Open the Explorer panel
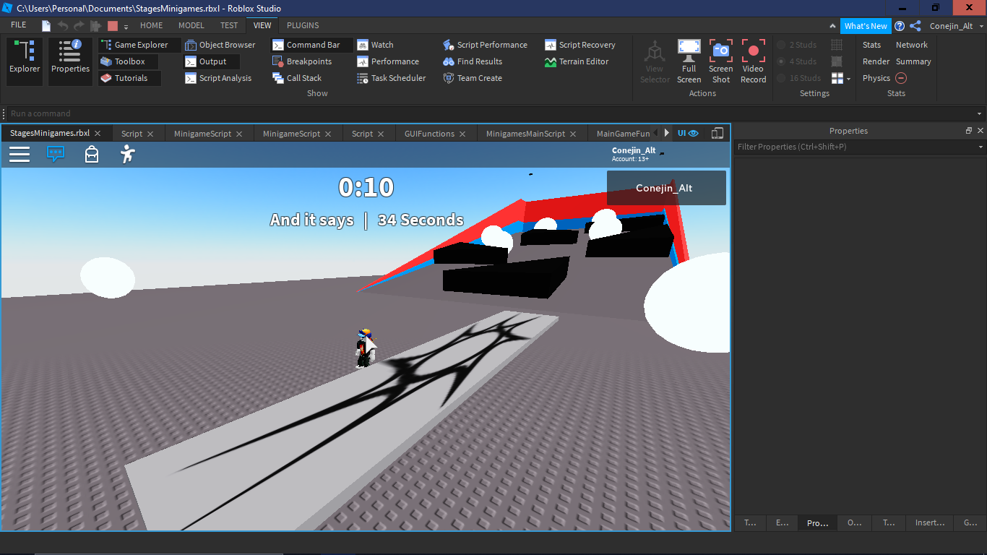The image size is (987, 555). point(25,61)
